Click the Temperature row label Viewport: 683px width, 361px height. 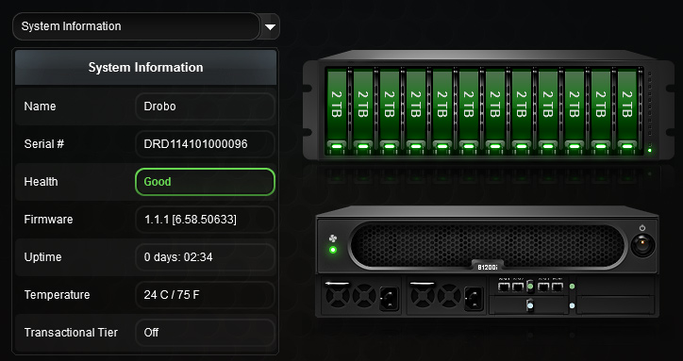tap(57, 295)
